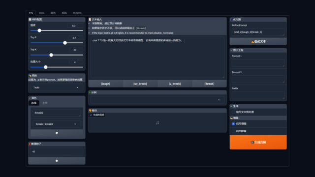This screenshot has width=315, height=177.
Task: Click the inline [lbreak] code tag in tips
Action: pyautogui.click(x=141, y=28)
